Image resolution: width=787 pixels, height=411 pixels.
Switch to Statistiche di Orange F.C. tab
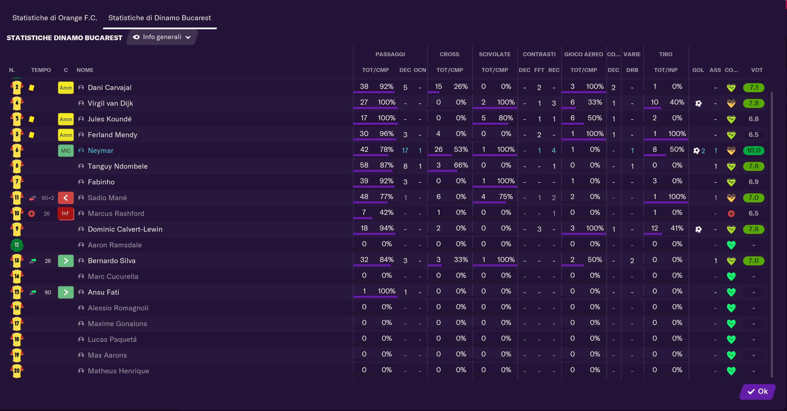pyautogui.click(x=55, y=18)
